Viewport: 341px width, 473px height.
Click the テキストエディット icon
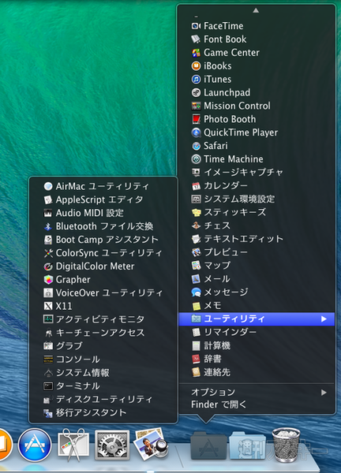(x=196, y=239)
